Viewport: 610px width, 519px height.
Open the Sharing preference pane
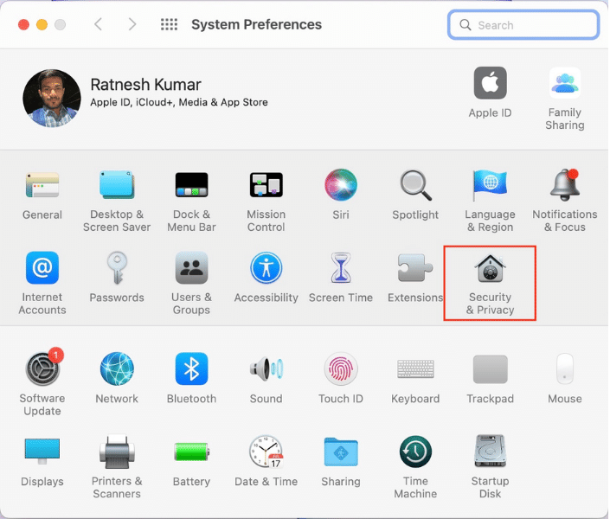coord(341,452)
